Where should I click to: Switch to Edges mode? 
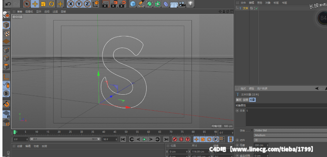pyautogui.click(x=6, y=58)
